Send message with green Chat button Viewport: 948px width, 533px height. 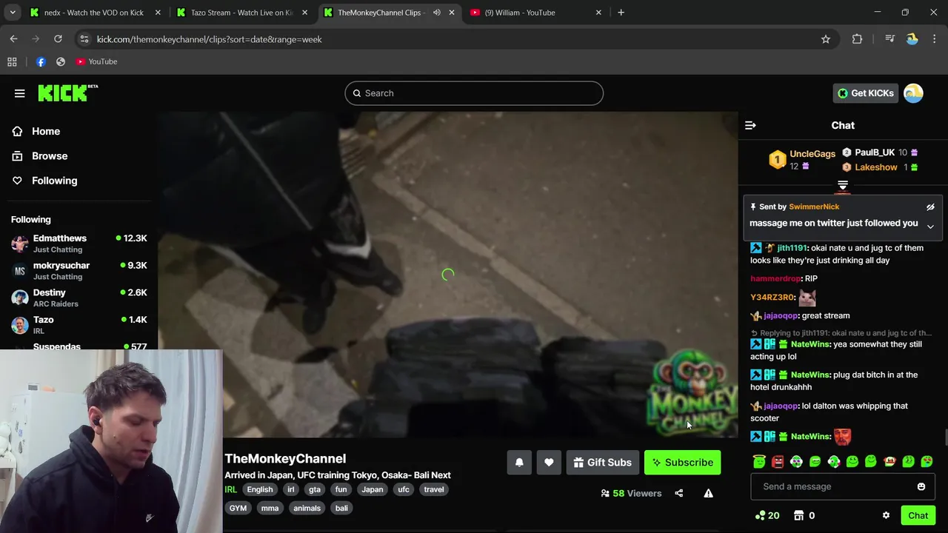[918, 516]
